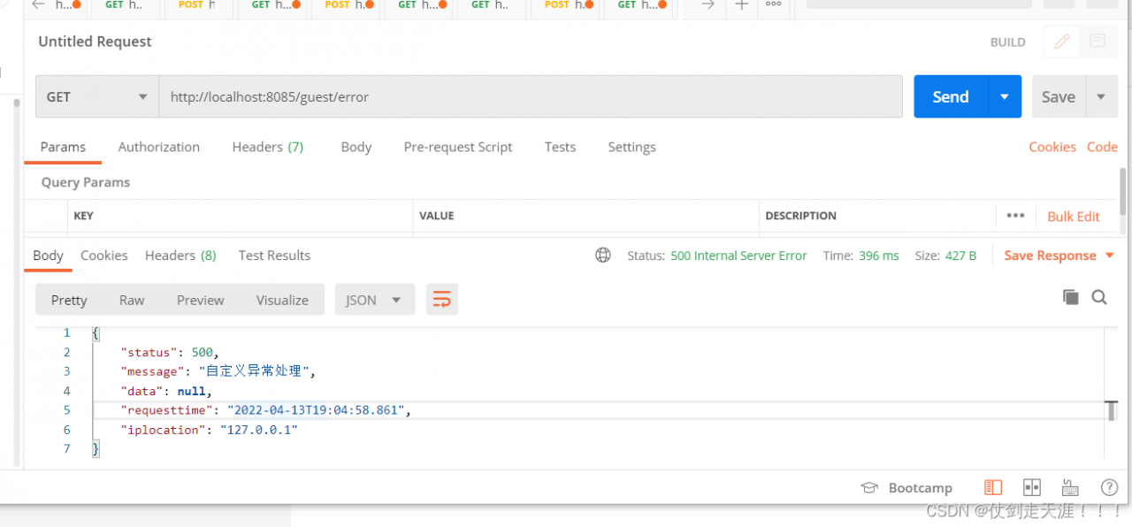The image size is (1132, 527).
Task: Copy response using the copy icon
Action: (1071, 297)
